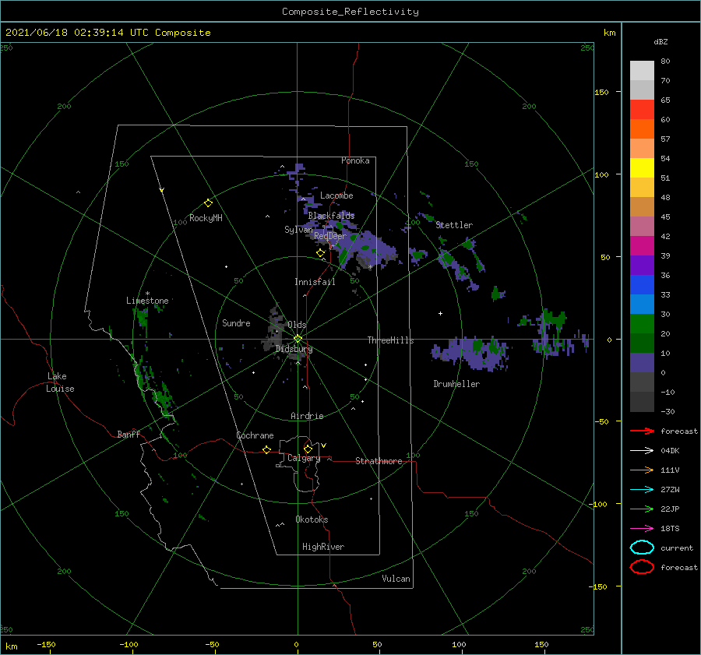Click the 18TS legend text
This screenshot has height=655, width=701.
670,529
